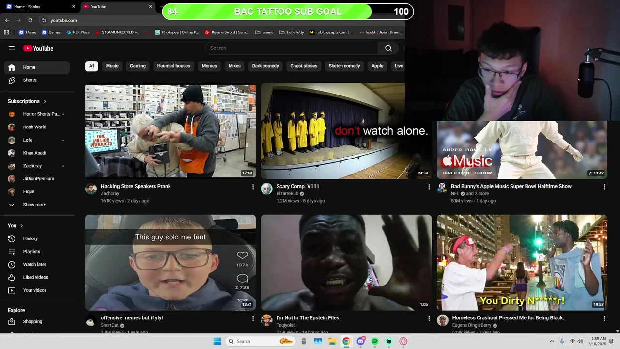
Task: Select the Gaming filter chip
Action: tap(138, 66)
